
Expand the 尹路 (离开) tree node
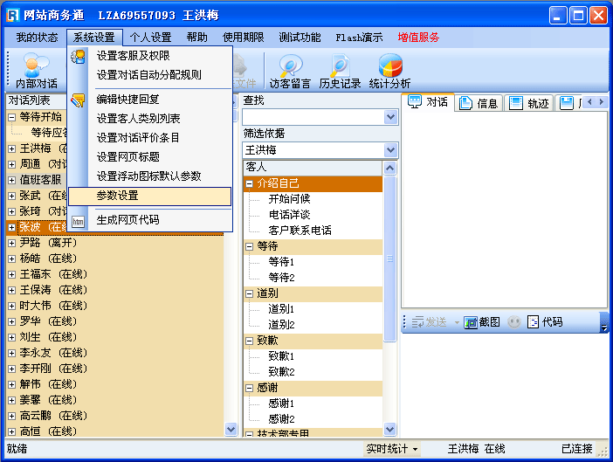pyautogui.click(x=11, y=243)
